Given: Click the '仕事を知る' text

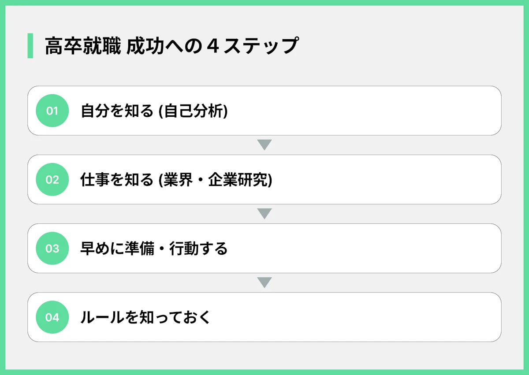Looking at the screenshot, I should pyautogui.click(x=116, y=180).
